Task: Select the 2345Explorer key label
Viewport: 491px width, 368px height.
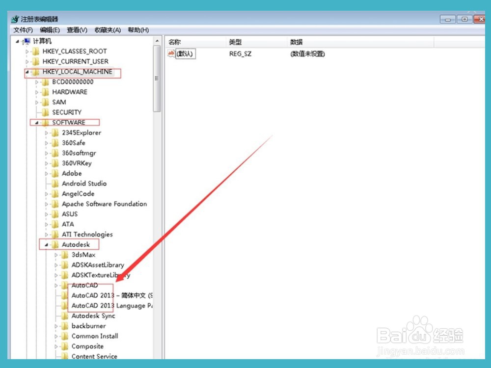Action: point(82,133)
